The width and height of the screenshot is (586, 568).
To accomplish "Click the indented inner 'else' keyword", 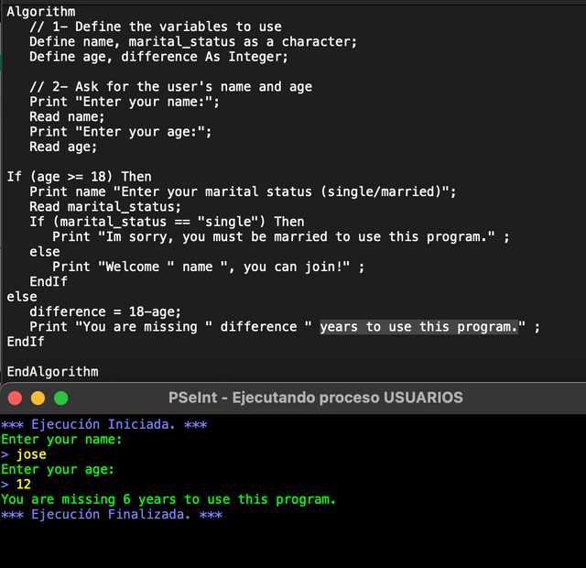I will 45,252.
